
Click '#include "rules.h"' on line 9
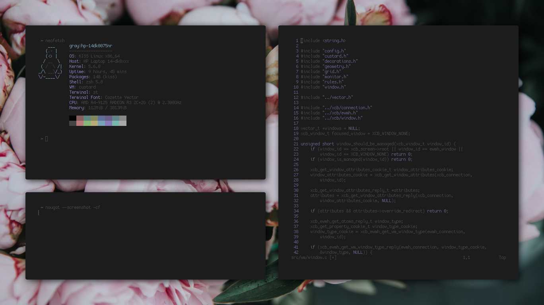pyautogui.click(x=322, y=82)
